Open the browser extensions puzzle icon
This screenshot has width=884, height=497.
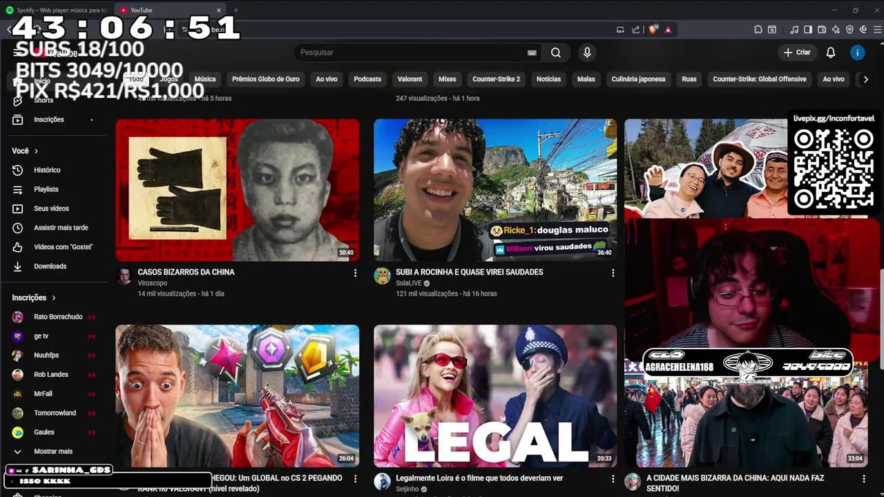point(758,30)
